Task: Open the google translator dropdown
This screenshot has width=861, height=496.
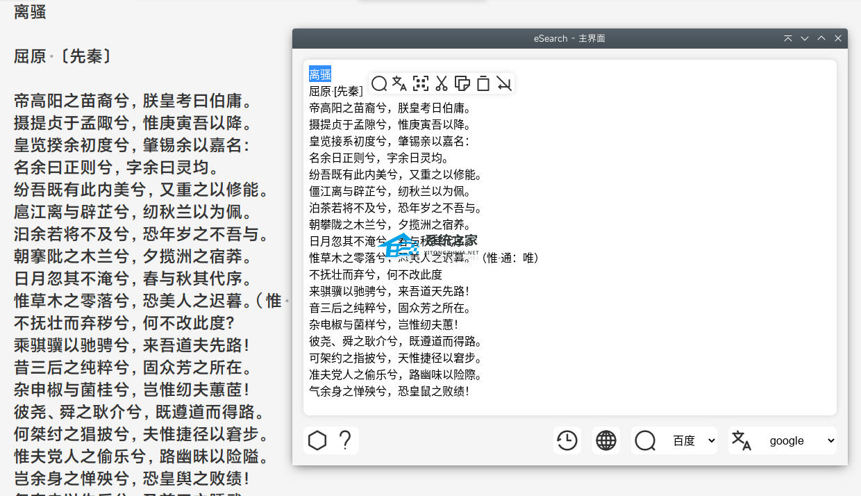Action: point(801,440)
